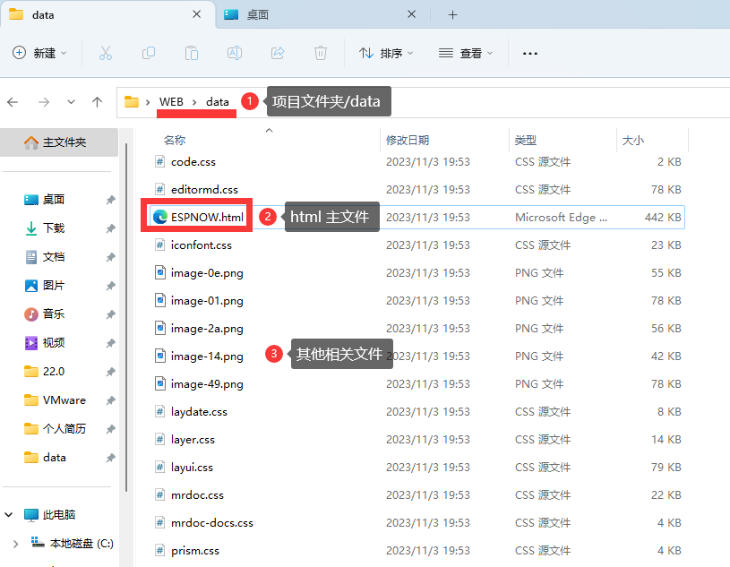Screen dimensions: 730x567
Task: Click the Rename icon in toolbar
Action: 234,53
